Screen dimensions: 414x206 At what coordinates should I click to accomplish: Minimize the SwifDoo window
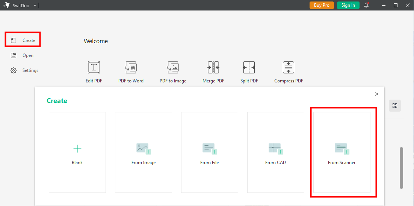pos(384,5)
